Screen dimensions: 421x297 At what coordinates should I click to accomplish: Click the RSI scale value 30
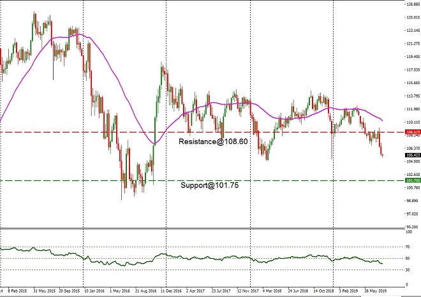coord(408,270)
